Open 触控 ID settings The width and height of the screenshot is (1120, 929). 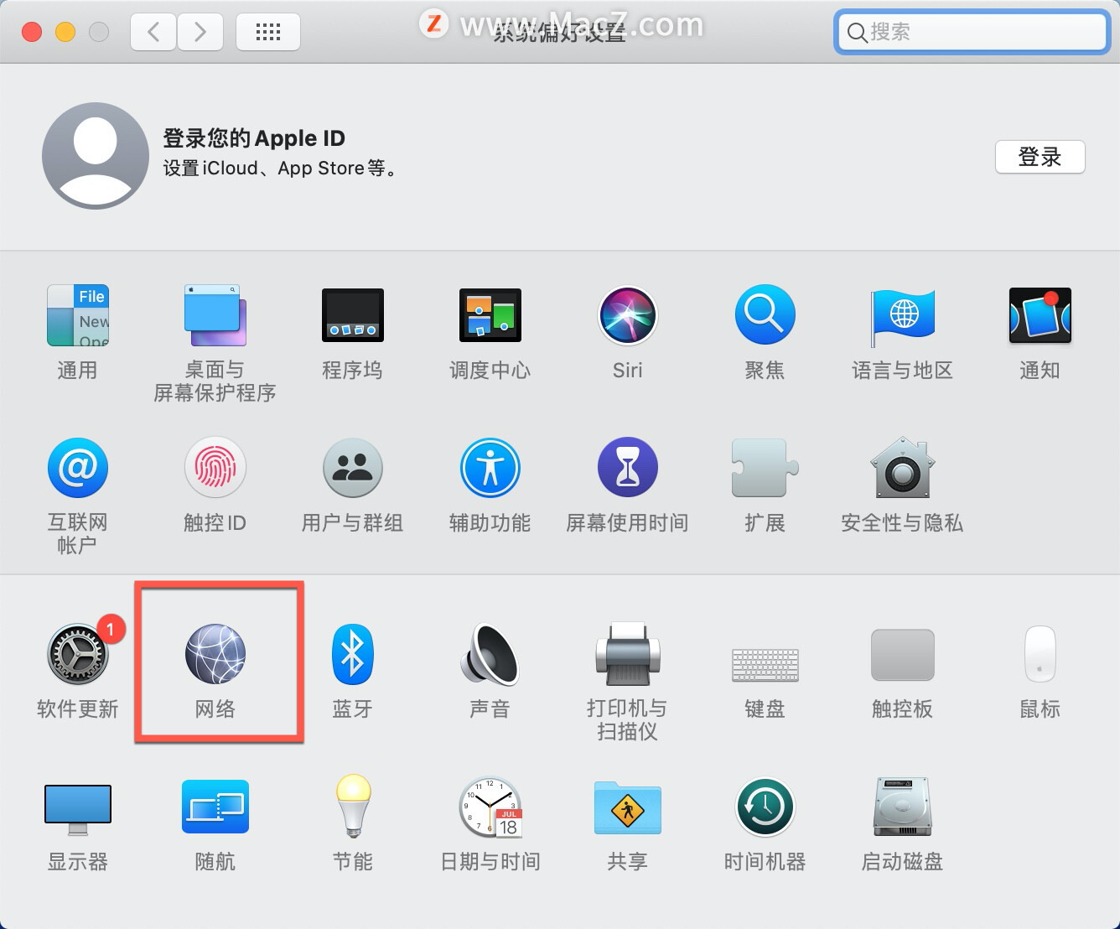(x=215, y=468)
